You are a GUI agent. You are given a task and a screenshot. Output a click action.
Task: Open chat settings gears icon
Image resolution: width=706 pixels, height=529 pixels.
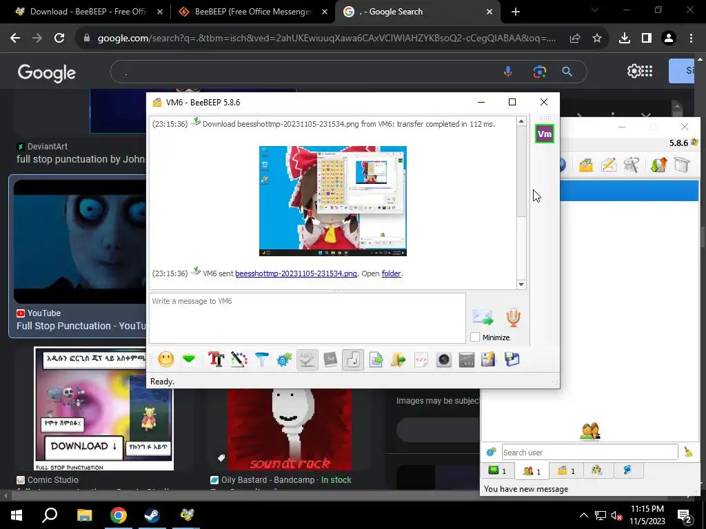[x=284, y=360]
